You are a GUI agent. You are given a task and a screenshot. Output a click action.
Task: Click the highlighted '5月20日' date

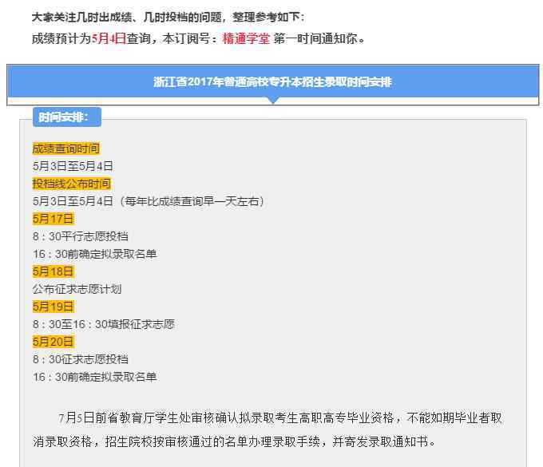[x=54, y=342]
